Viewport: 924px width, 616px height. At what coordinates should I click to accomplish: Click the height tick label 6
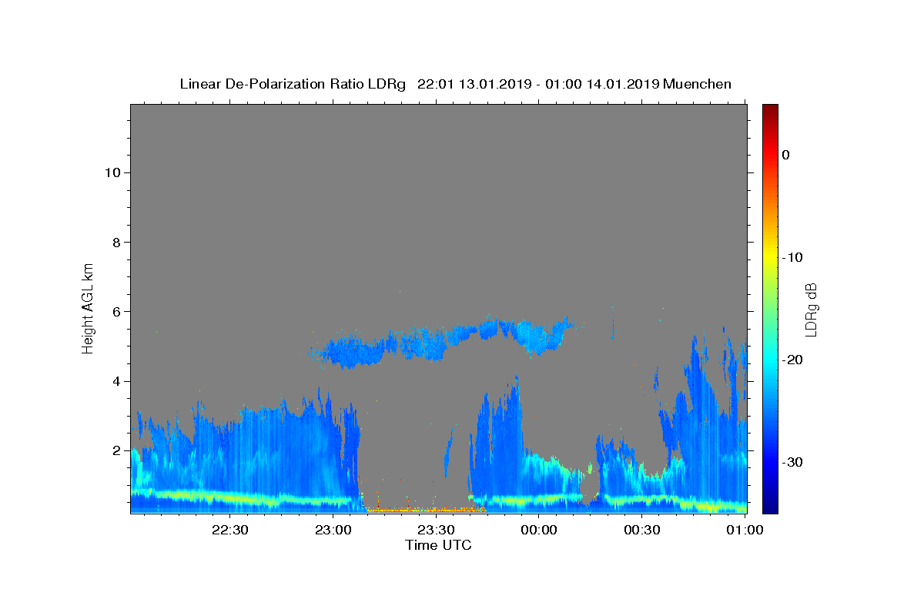117,312
